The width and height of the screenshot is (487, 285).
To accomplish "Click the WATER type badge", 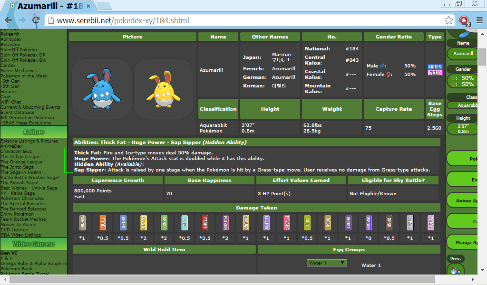I will coord(435,66).
